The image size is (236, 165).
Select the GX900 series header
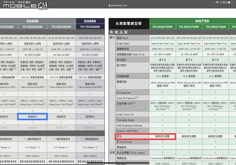point(32,21)
